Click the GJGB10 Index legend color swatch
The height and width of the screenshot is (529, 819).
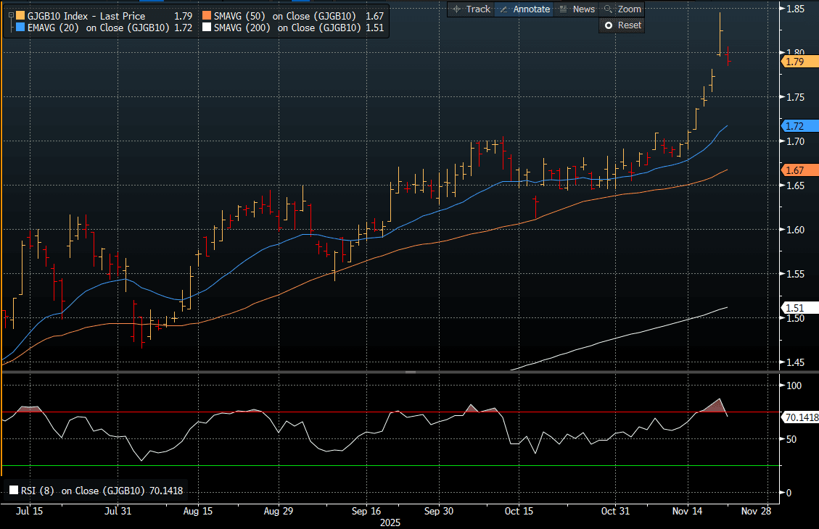tap(19, 16)
